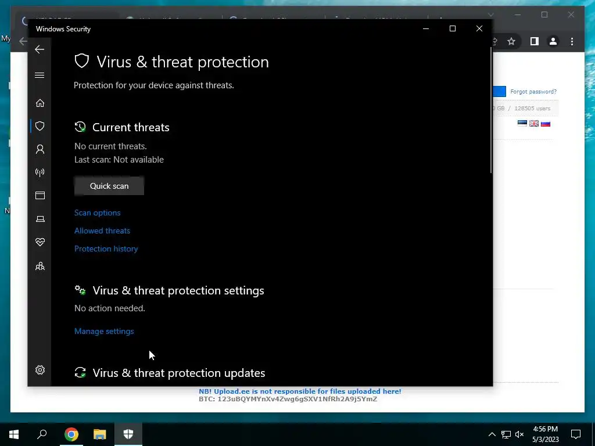Open File Explorer from taskbar
595x446 pixels.
100,434
